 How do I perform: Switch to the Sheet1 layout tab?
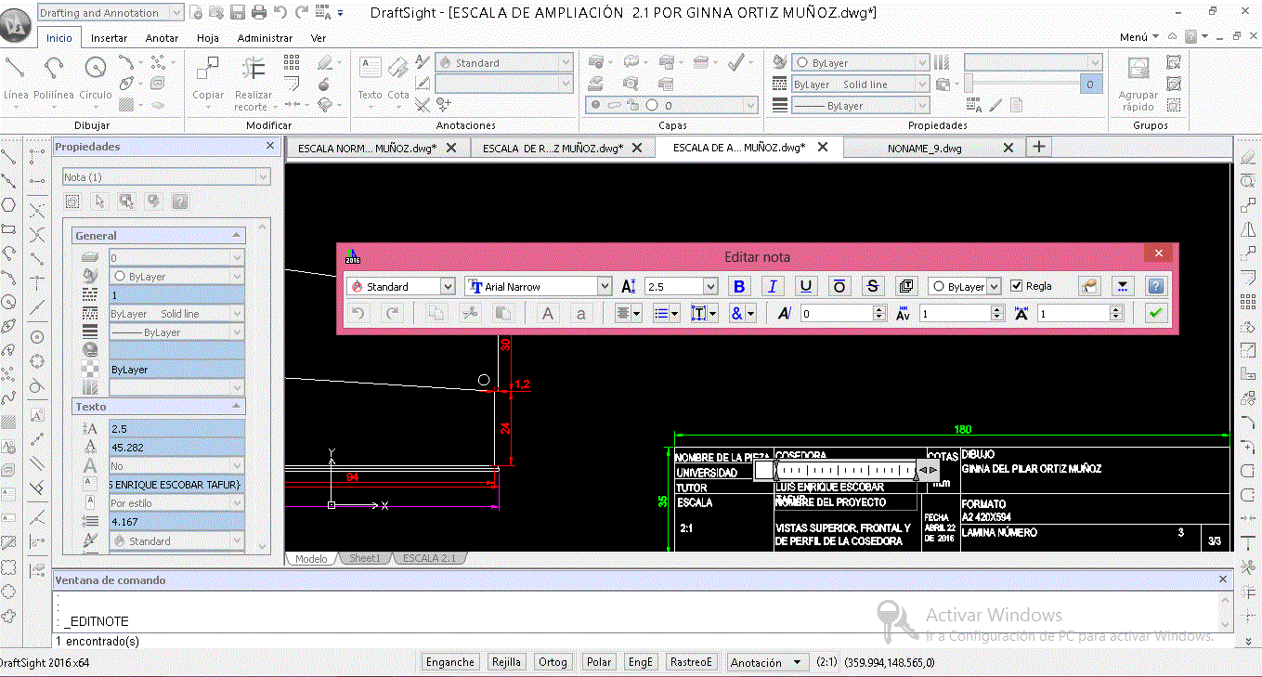pyautogui.click(x=365, y=559)
